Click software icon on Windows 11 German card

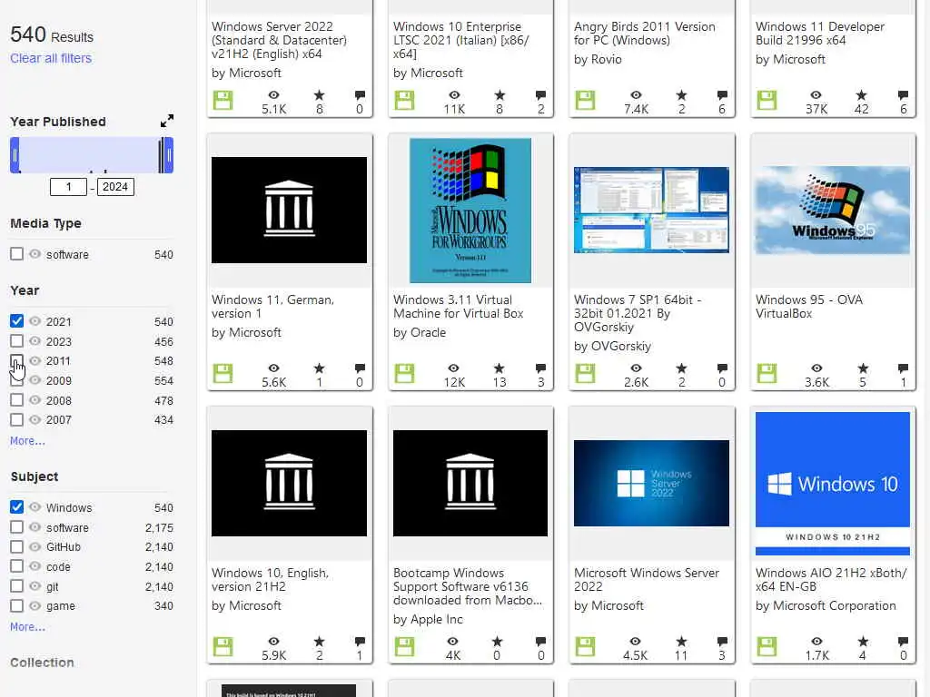click(223, 374)
